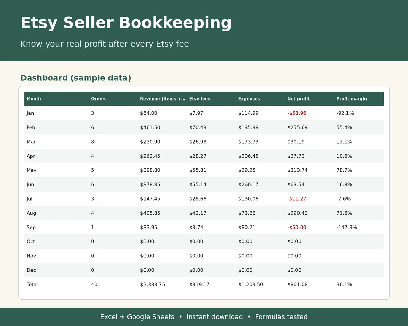This screenshot has width=408, height=326.
Task: Click May Etsy fees $55.81
Action: coord(198,170)
